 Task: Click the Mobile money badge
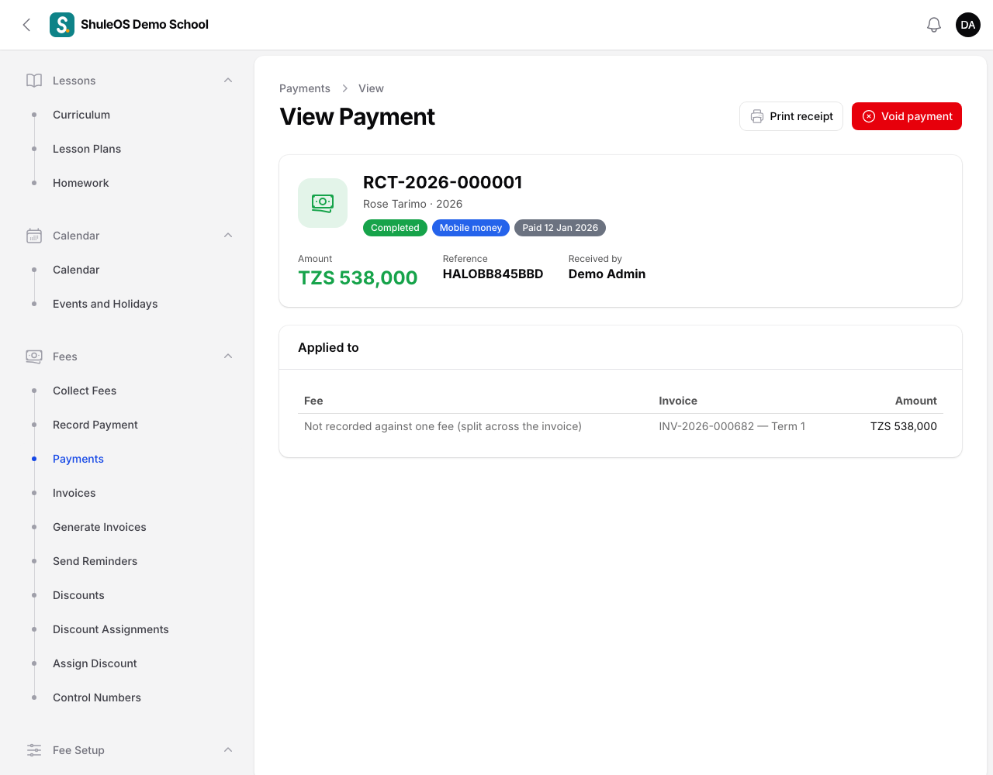pyautogui.click(x=471, y=228)
